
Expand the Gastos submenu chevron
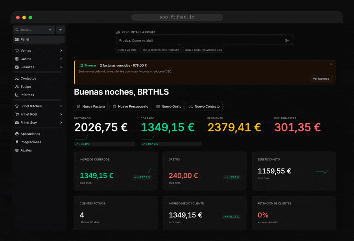(61, 59)
